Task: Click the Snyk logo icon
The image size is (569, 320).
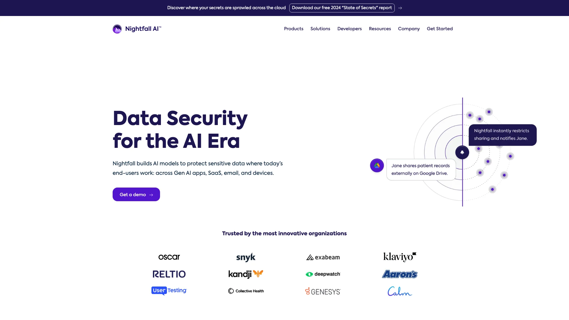Action: (x=246, y=257)
